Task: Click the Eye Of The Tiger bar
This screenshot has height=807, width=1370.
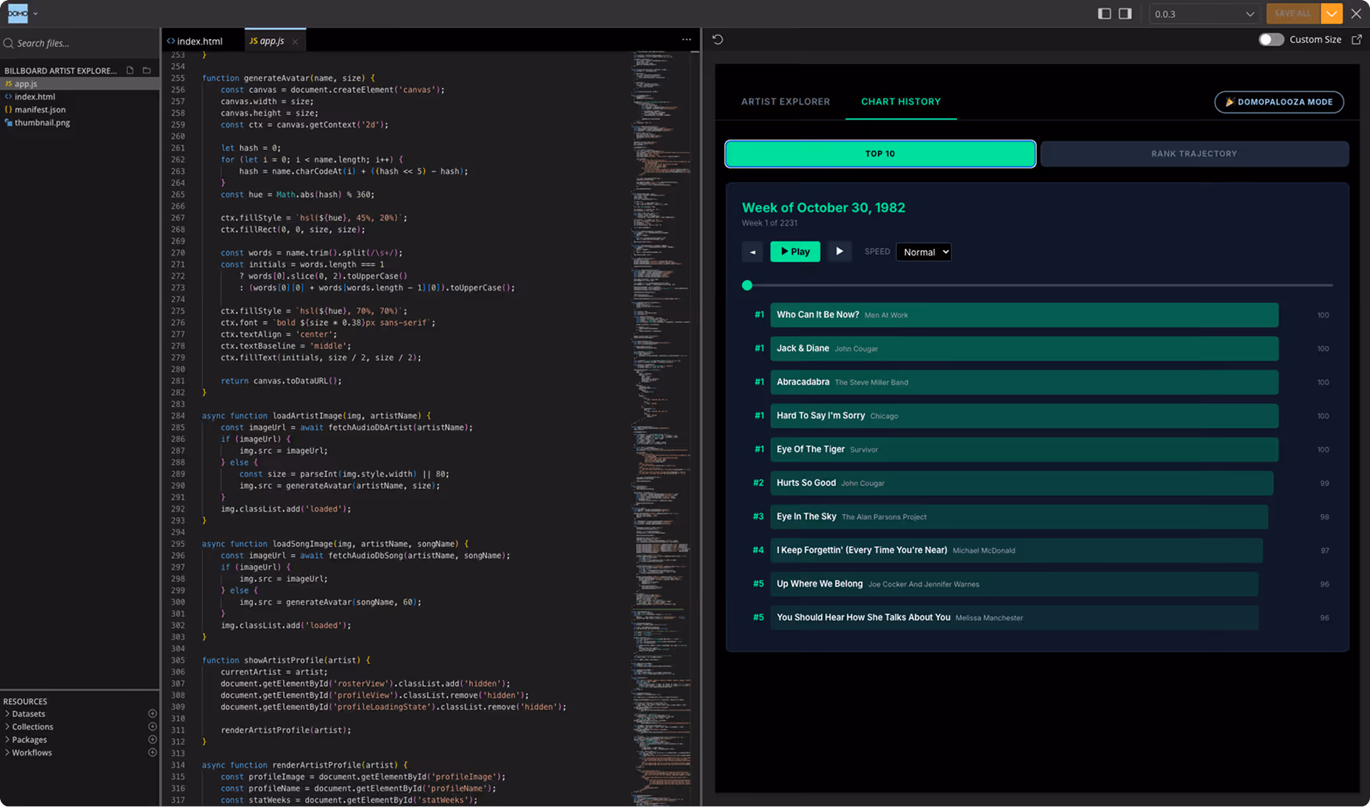Action: pos(1024,449)
